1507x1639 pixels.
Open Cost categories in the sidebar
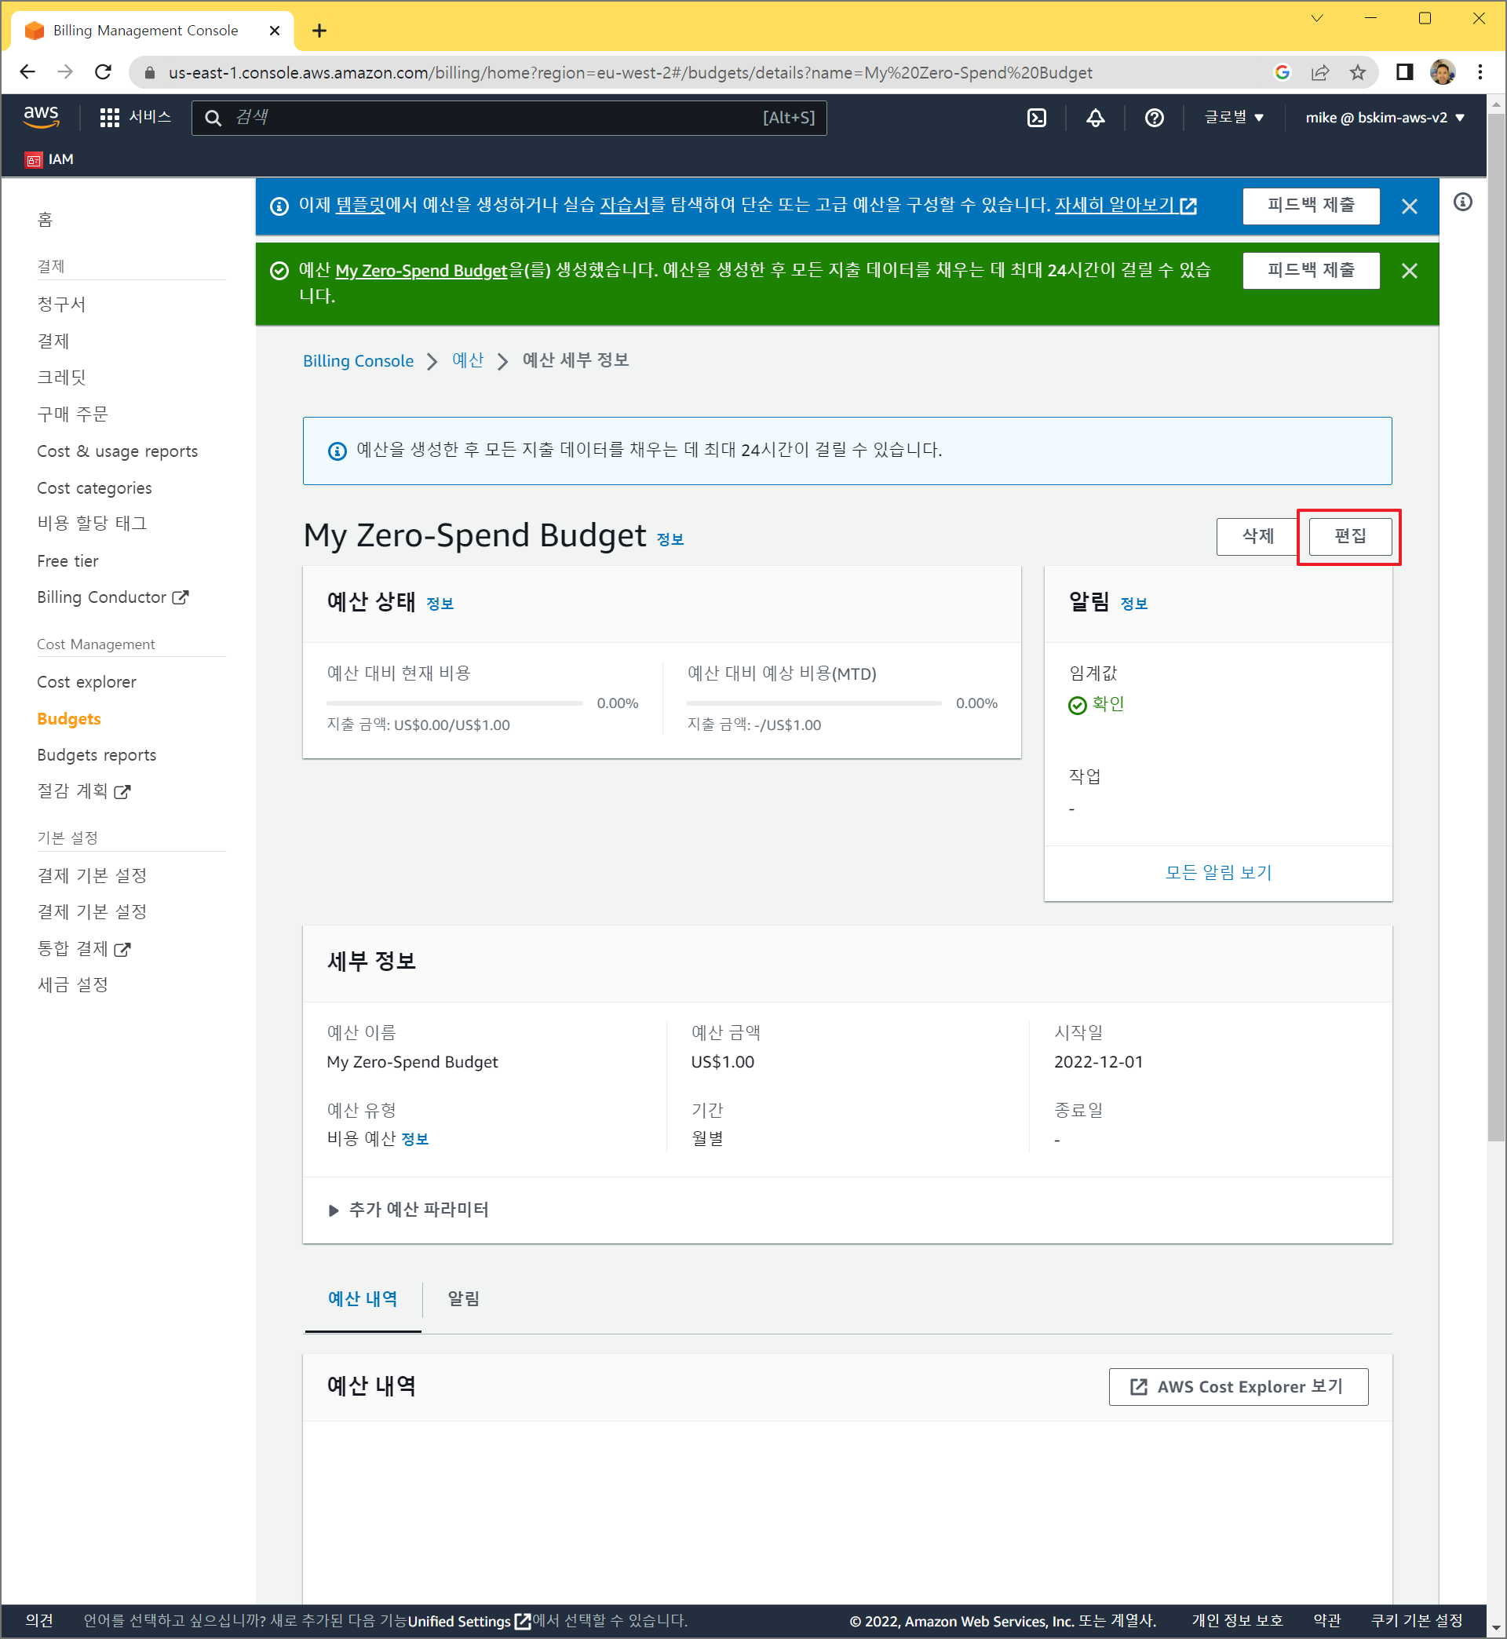tap(95, 487)
